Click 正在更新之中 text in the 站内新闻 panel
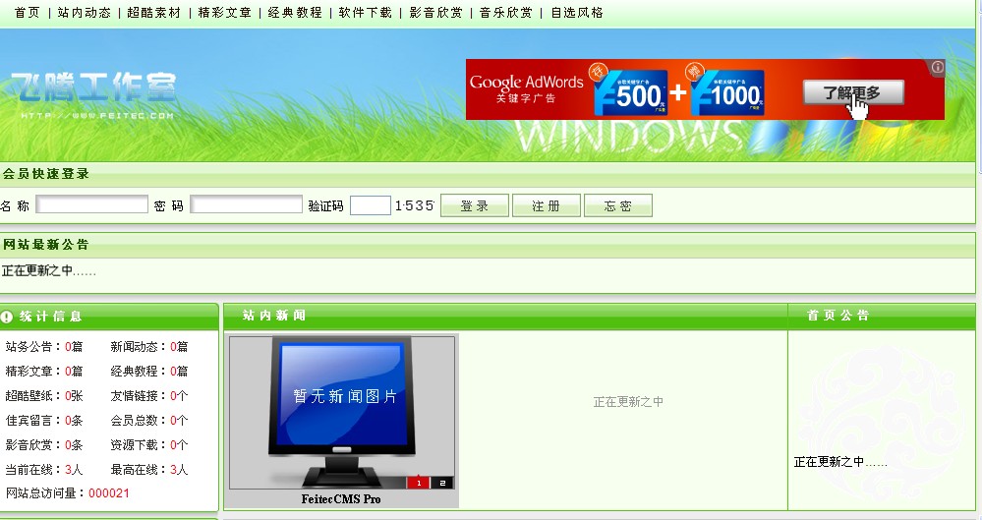The width and height of the screenshot is (982, 520). point(628,402)
